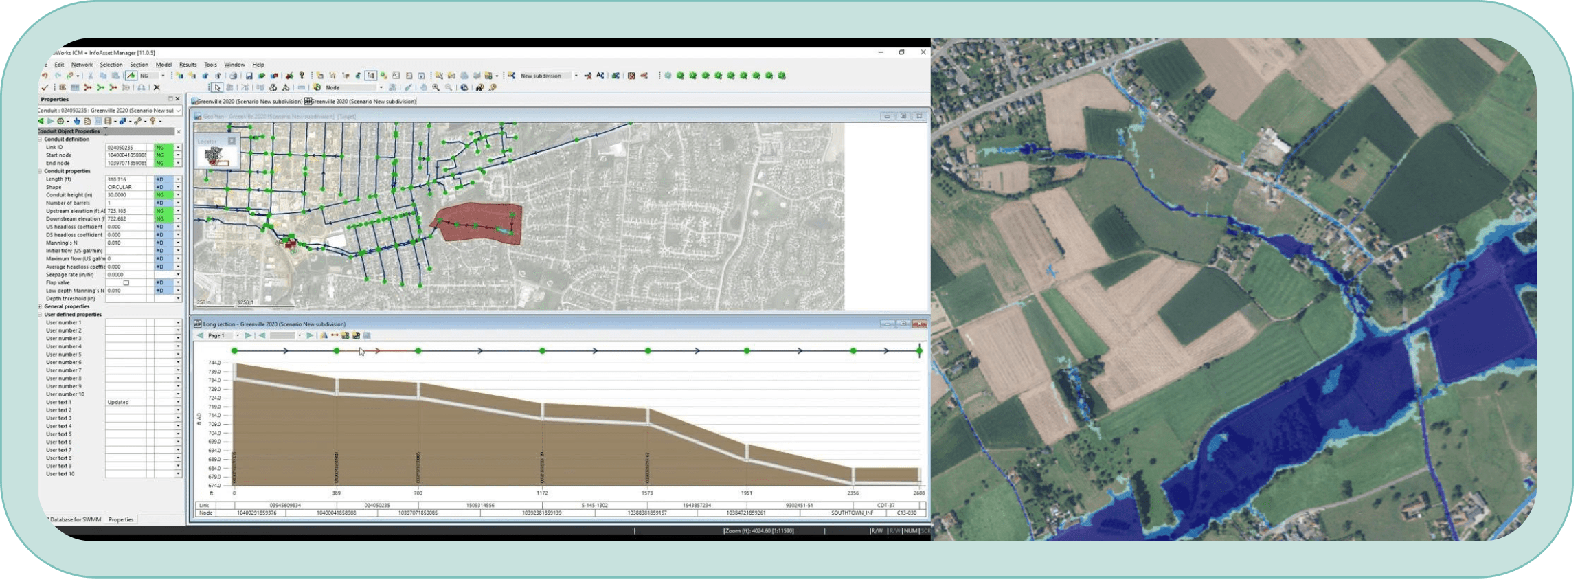Toggle the Flap valve checkbox

126,282
